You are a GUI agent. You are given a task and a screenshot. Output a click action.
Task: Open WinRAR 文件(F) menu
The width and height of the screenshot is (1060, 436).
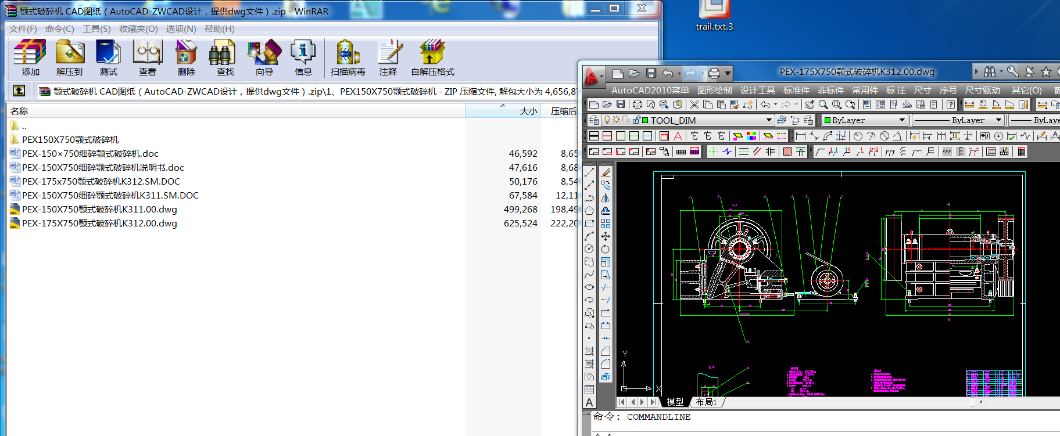click(23, 28)
